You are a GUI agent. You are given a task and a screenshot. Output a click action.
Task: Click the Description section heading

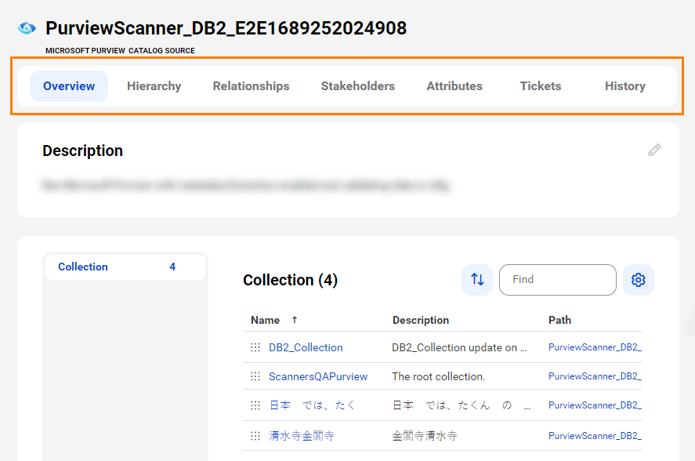[x=82, y=151]
